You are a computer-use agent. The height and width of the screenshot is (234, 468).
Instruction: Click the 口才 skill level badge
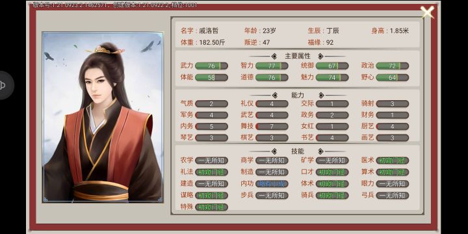pos(332,172)
